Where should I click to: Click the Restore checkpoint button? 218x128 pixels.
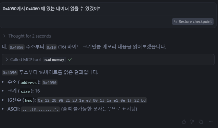(x=193, y=22)
